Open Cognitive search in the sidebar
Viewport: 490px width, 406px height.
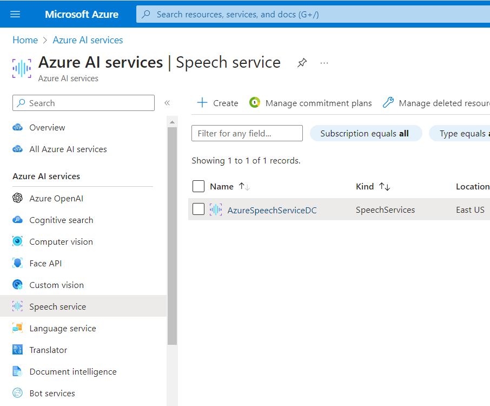61,220
